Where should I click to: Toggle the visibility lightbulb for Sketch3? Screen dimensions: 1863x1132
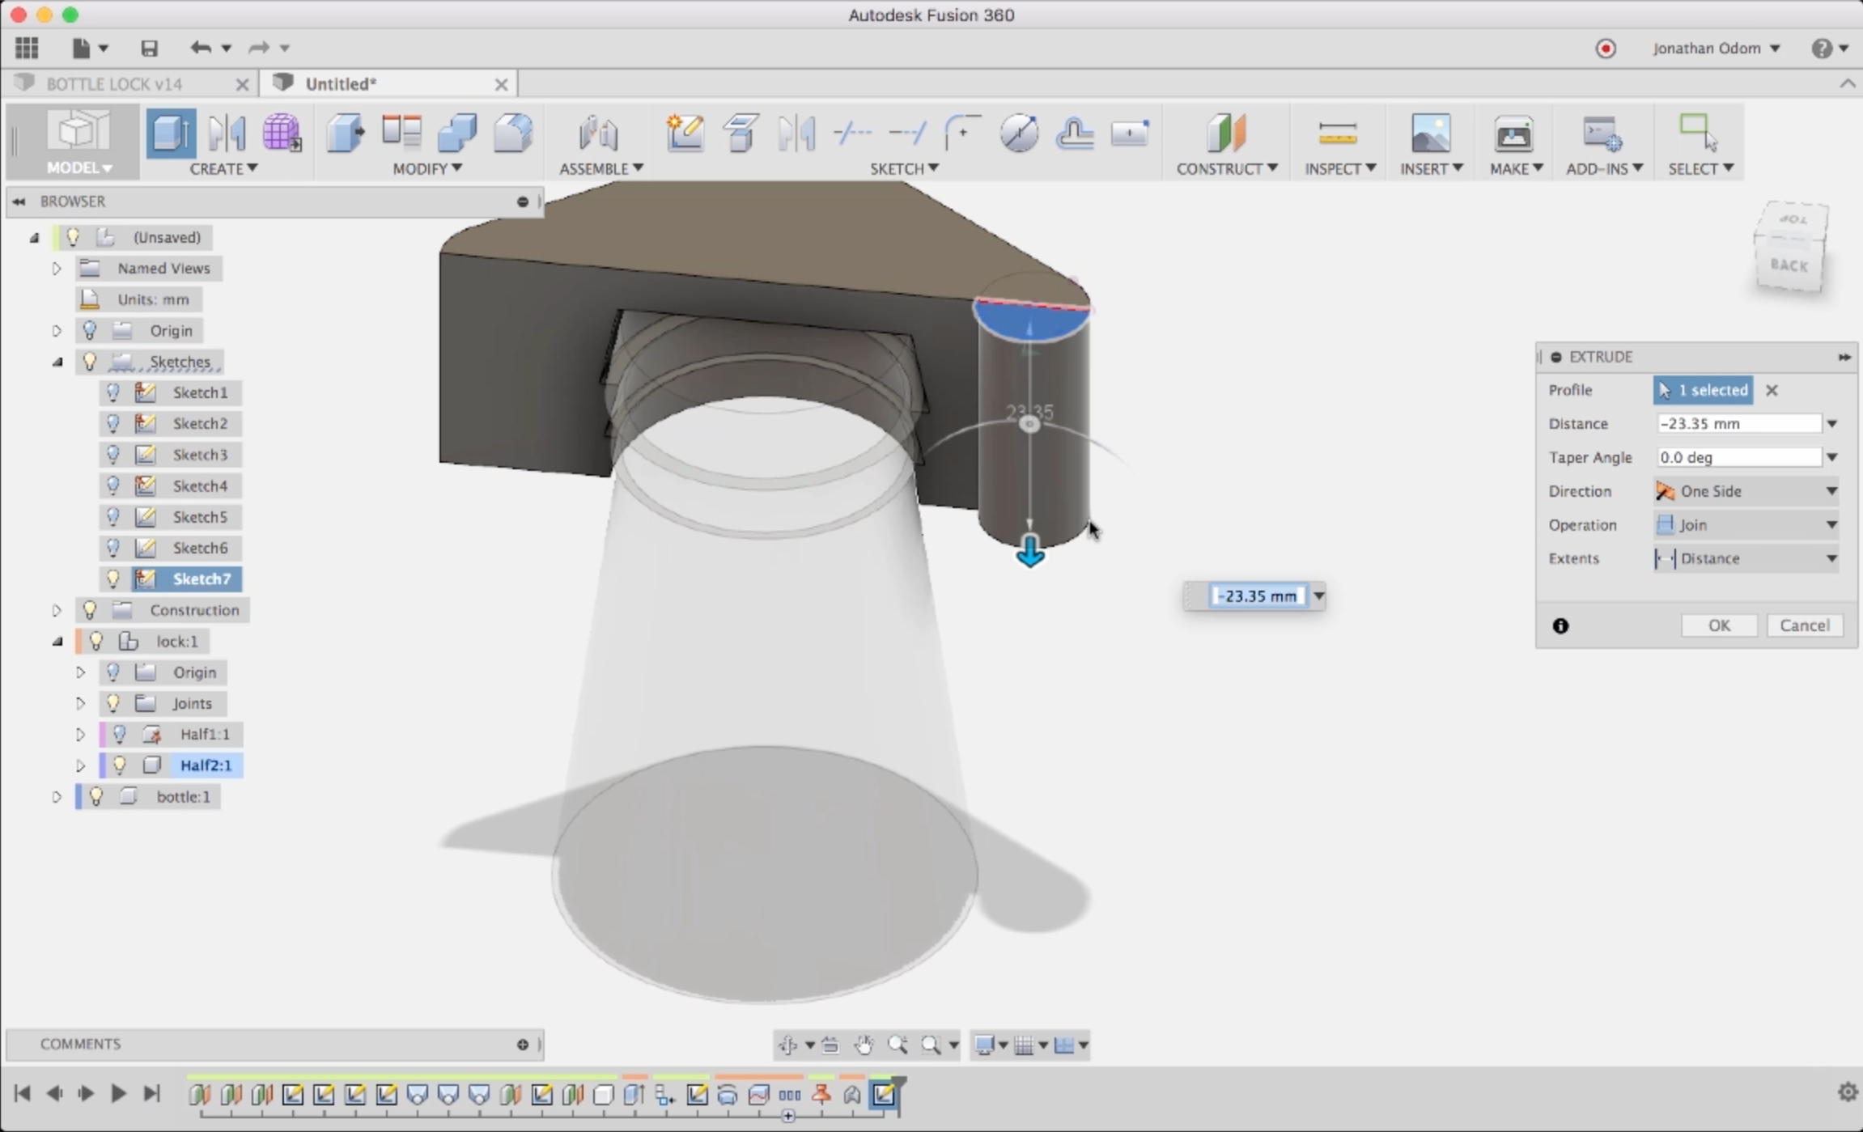point(113,455)
